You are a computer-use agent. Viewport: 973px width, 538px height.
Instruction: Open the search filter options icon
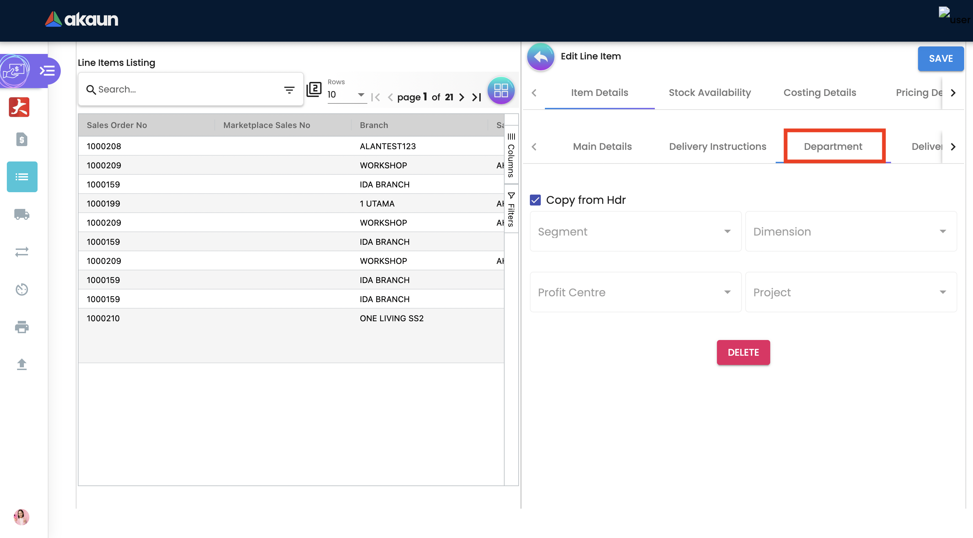point(289,89)
